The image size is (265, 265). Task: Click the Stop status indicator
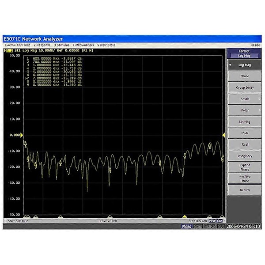coord(198,226)
